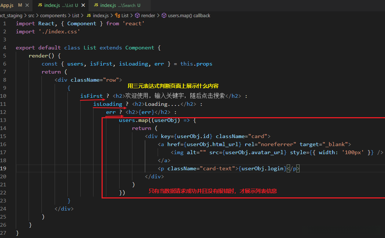The height and width of the screenshot is (238, 385).
Task: Open 'render' method breadcrumb
Action: 148,15
